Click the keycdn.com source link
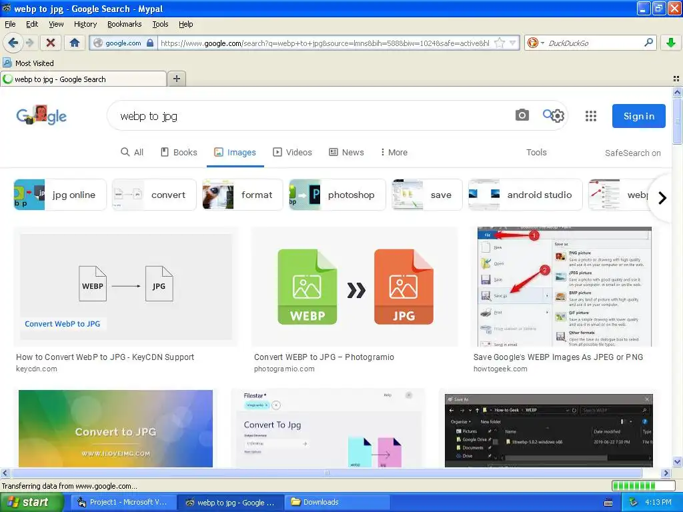Viewport: 683px width, 512px height. click(37, 369)
